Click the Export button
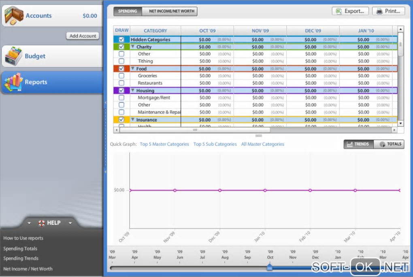413x277 pixels. [350, 11]
